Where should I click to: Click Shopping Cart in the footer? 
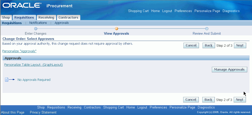[114, 107]
